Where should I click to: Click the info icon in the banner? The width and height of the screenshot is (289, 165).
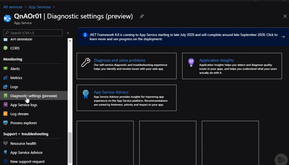click(85, 35)
